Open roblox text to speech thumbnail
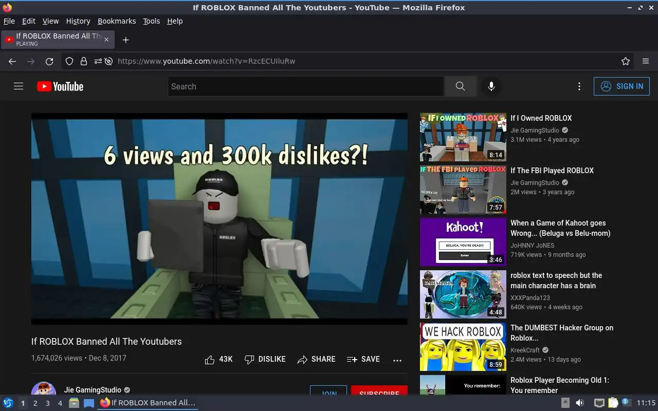This screenshot has height=411, width=658. (x=463, y=294)
